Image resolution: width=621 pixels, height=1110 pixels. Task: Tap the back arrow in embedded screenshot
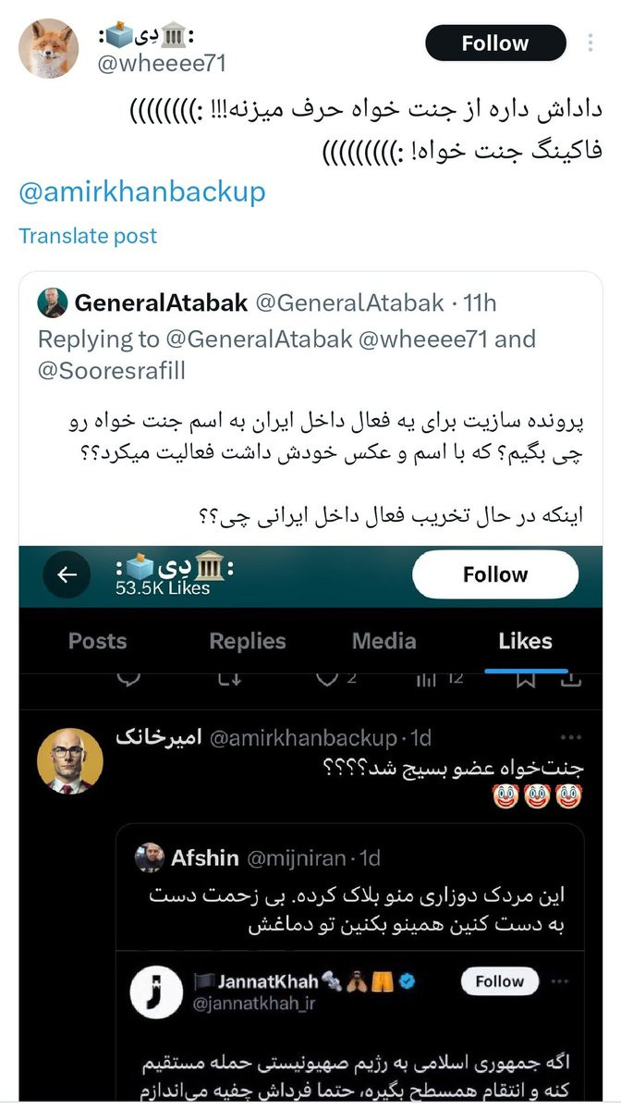coord(67,574)
